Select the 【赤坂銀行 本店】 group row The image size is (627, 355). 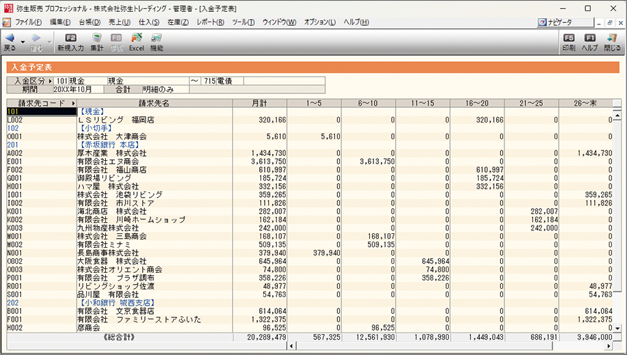click(x=309, y=145)
